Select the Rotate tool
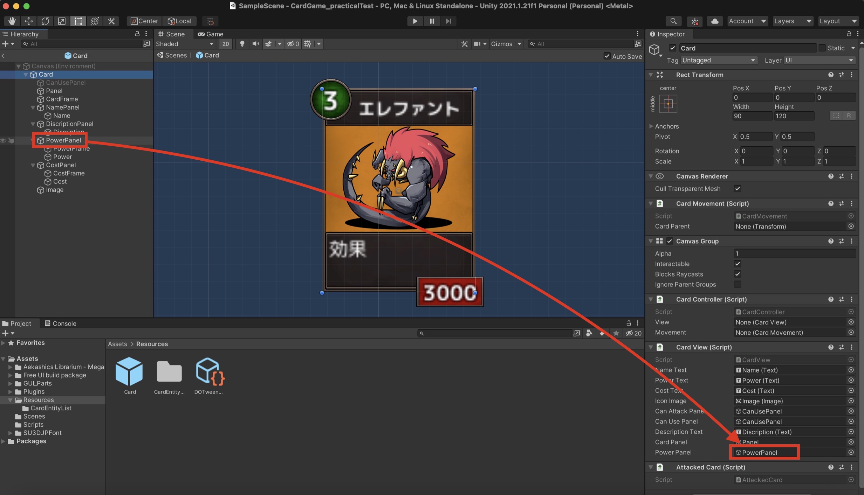The width and height of the screenshot is (864, 495). (x=45, y=21)
